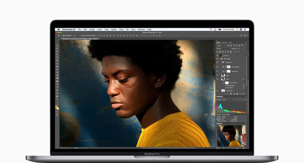Open the histogram Channel Colors dropdown
Screen dimensions: 304x163
point(228,100)
